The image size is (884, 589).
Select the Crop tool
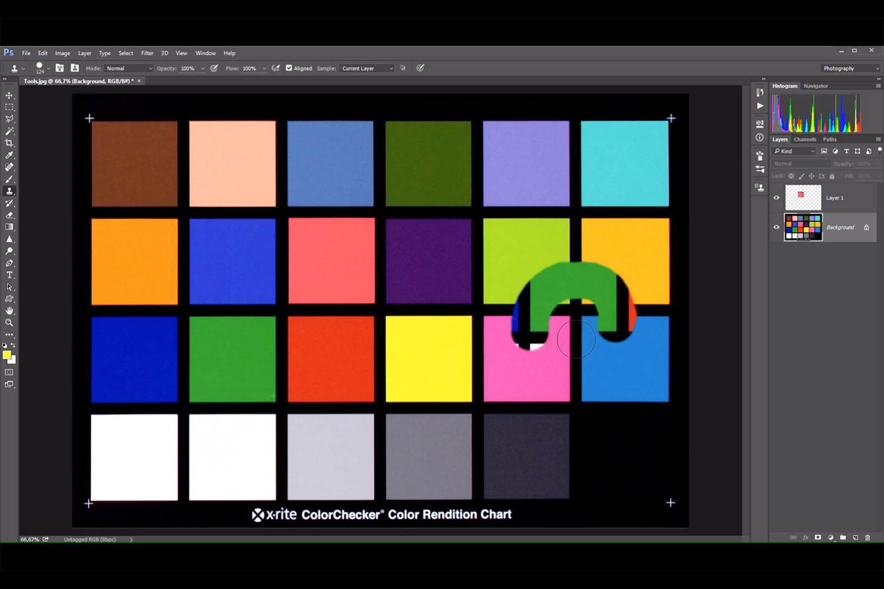(9, 143)
